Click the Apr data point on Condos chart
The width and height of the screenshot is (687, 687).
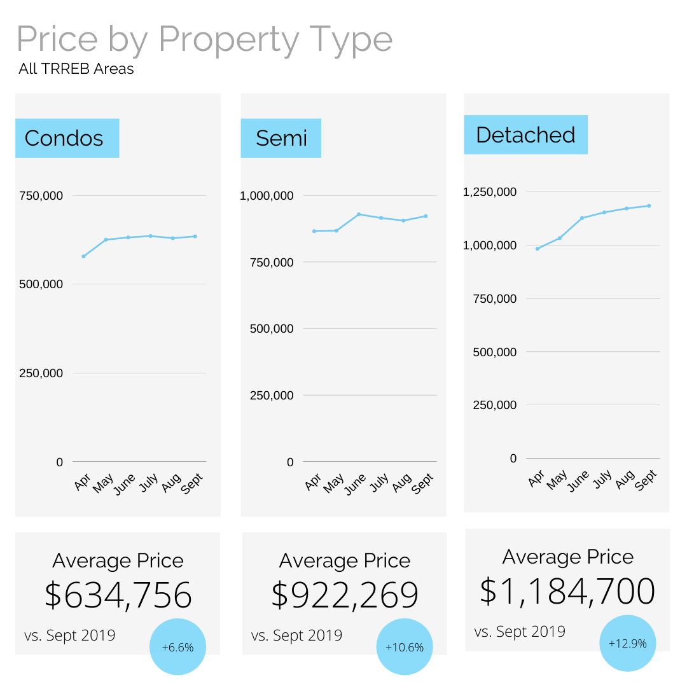(83, 256)
